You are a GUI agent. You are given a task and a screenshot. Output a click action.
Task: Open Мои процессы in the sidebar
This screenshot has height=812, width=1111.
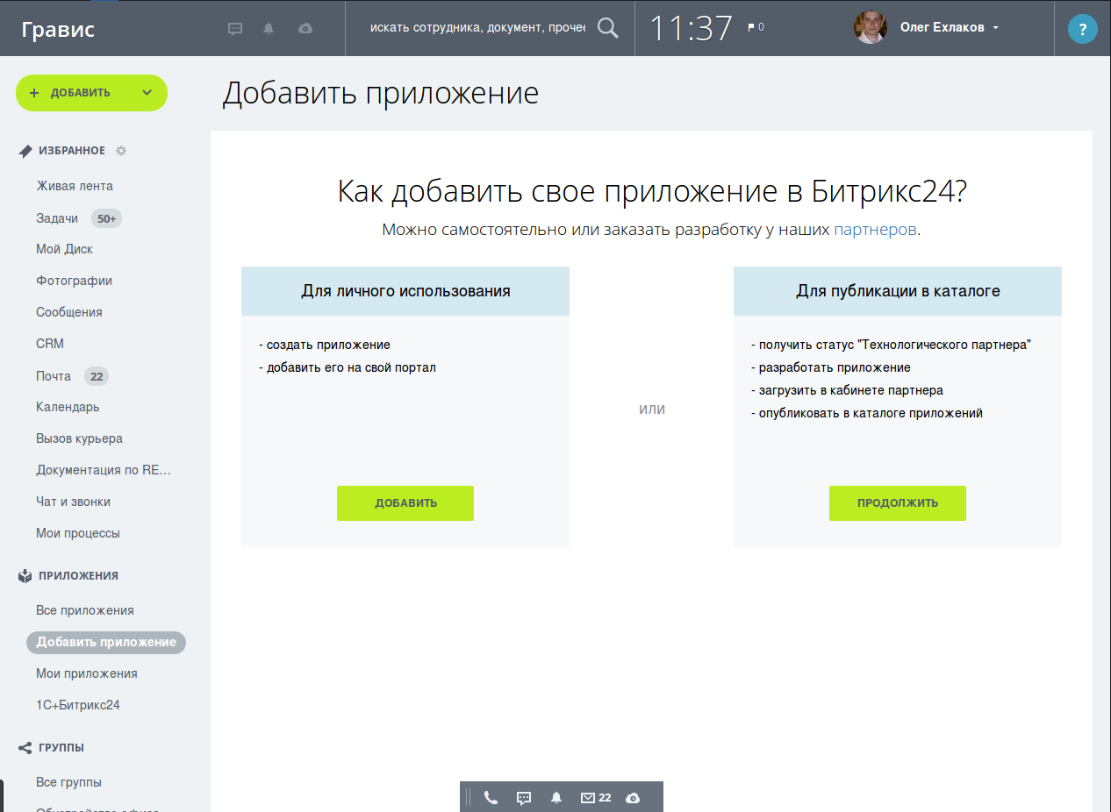click(78, 533)
